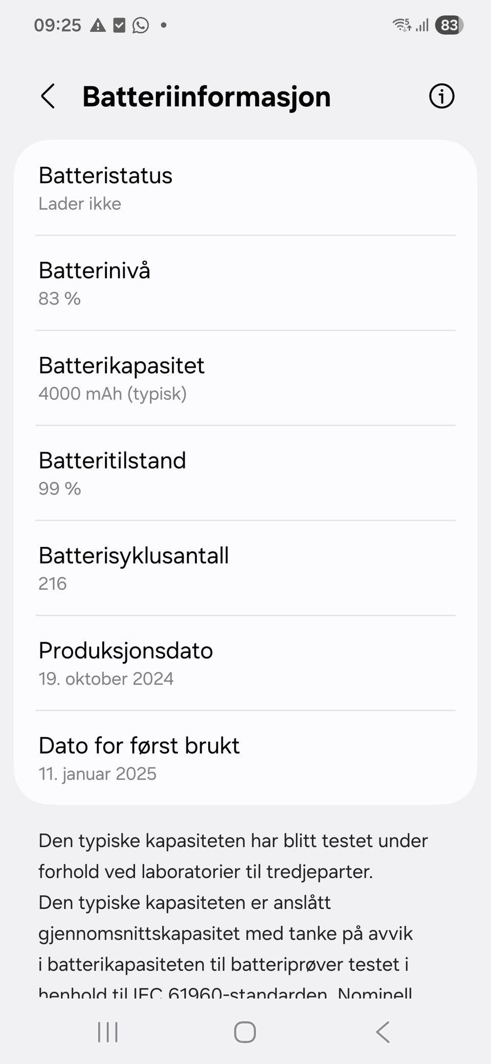The width and height of the screenshot is (491, 1064).
Task: Select the Batterinivå 83 % row
Action: (245, 283)
